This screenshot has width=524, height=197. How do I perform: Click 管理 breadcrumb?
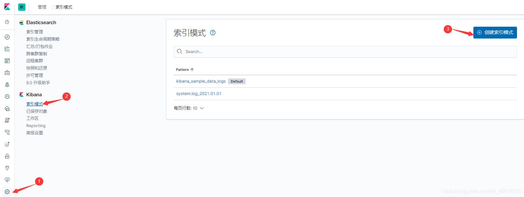click(x=42, y=7)
